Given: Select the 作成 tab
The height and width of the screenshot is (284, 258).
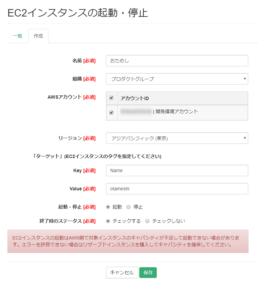Looking at the screenshot, I should 38,36.
